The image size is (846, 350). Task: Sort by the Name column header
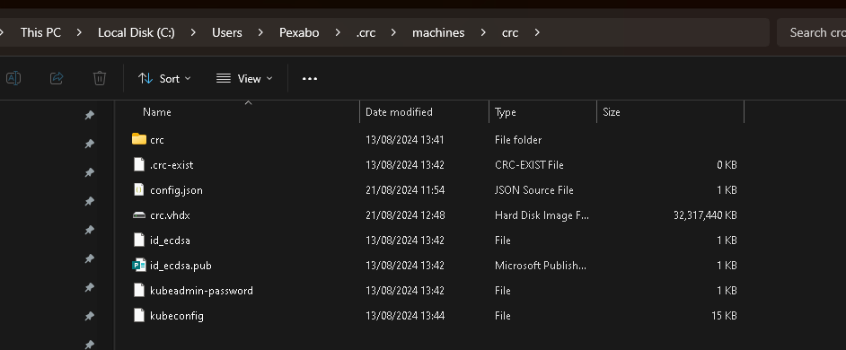(x=157, y=112)
